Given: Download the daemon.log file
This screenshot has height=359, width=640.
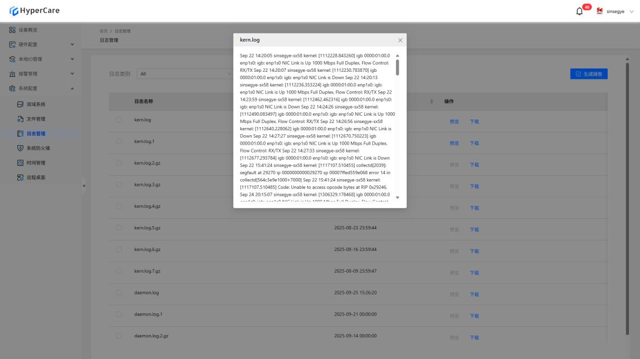Looking at the screenshot, I should tap(474, 294).
